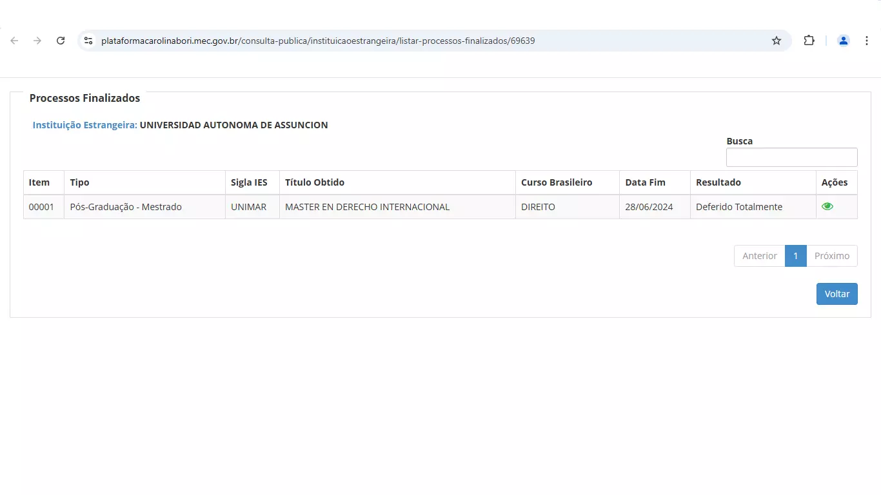Click the Voltar button

pyautogui.click(x=836, y=294)
